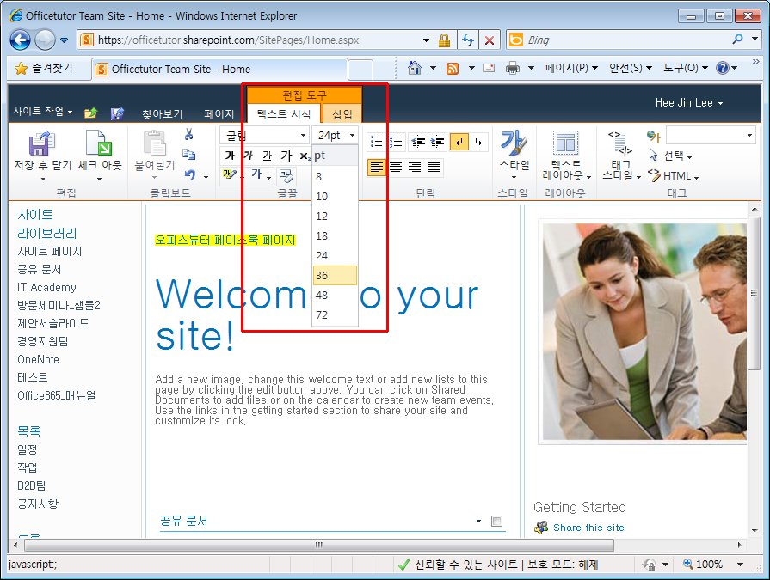
Task: Select font size 8 from list
Action: tap(335, 176)
